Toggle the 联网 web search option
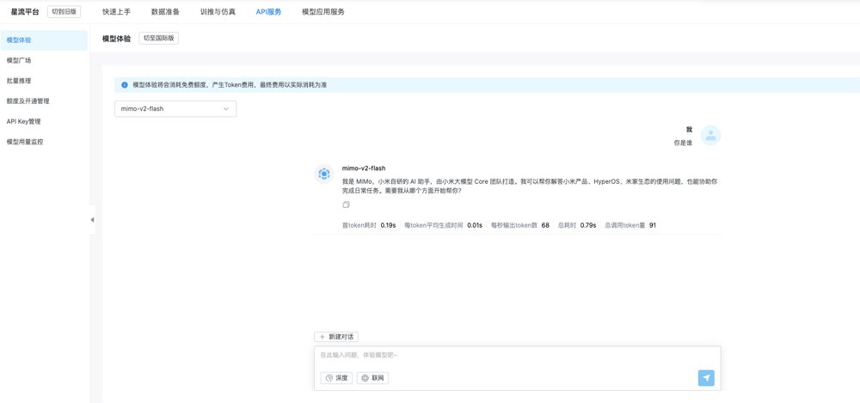 click(x=372, y=378)
